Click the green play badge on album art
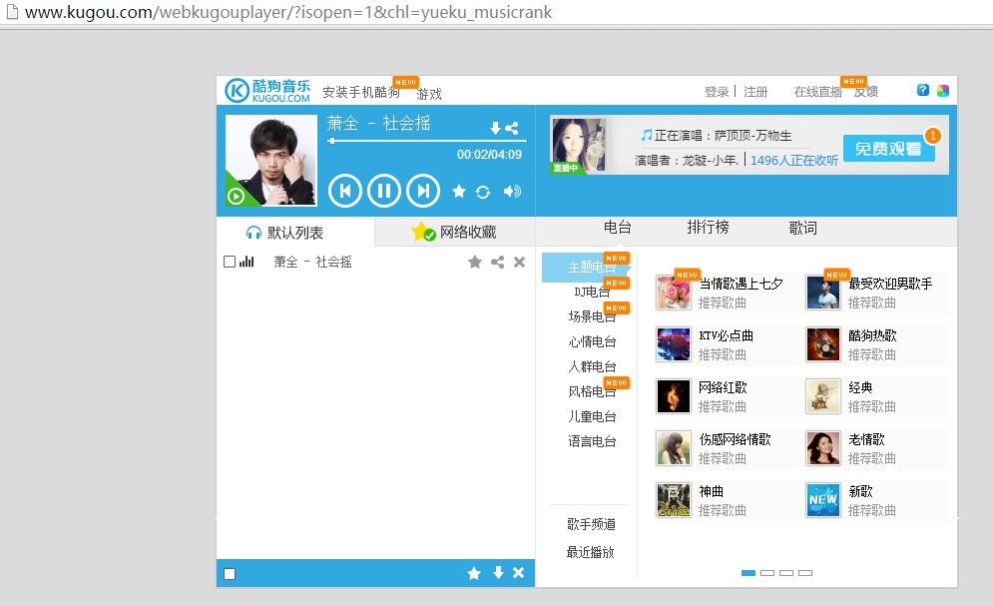Viewport: 993px width, 606px height. (x=237, y=197)
